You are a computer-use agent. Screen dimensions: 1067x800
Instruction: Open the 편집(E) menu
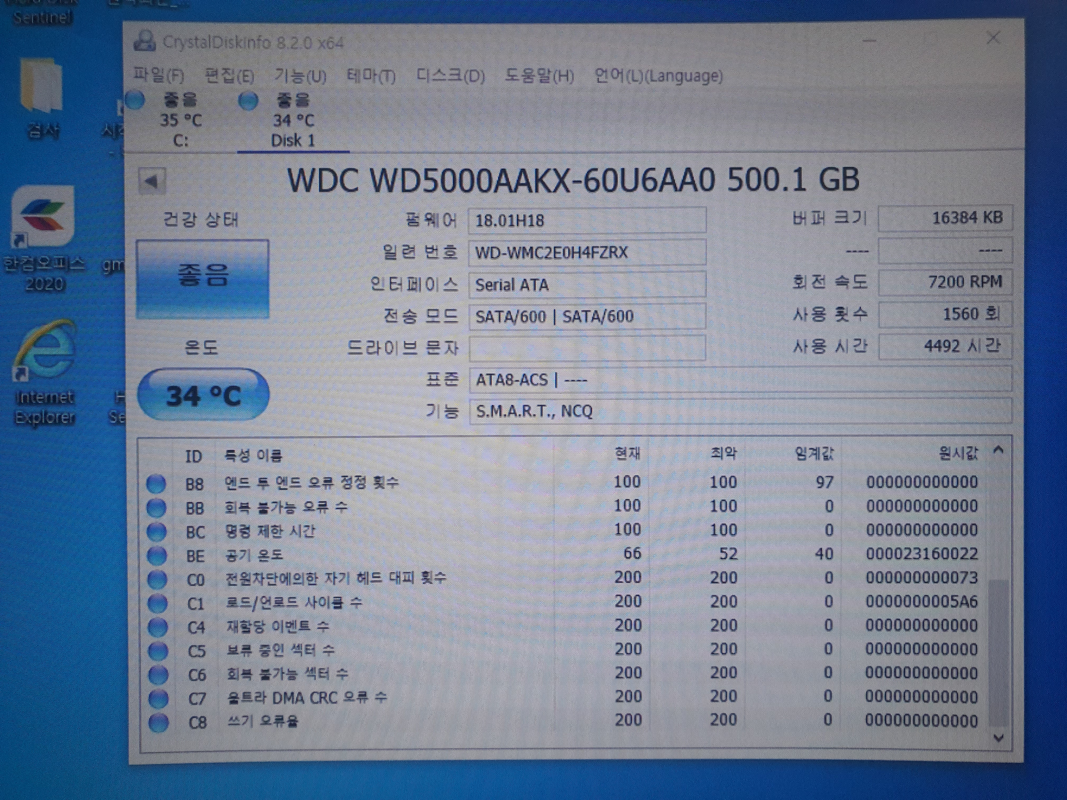230,76
